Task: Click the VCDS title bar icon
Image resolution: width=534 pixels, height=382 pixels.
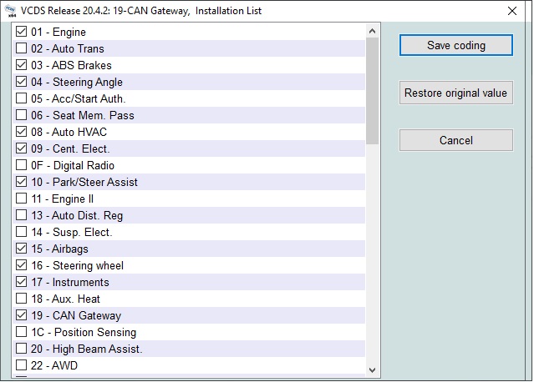Action: pos(11,11)
